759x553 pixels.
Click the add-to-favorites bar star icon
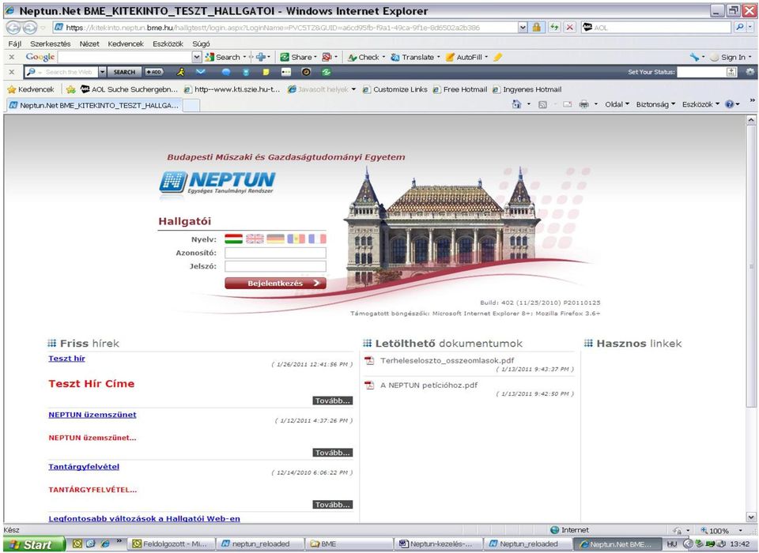pos(71,89)
